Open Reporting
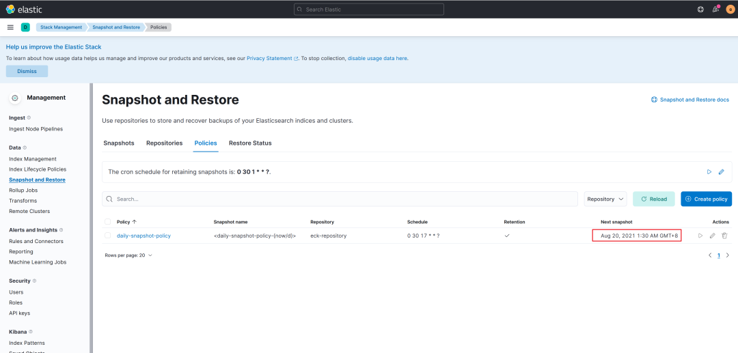 [21, 251]
